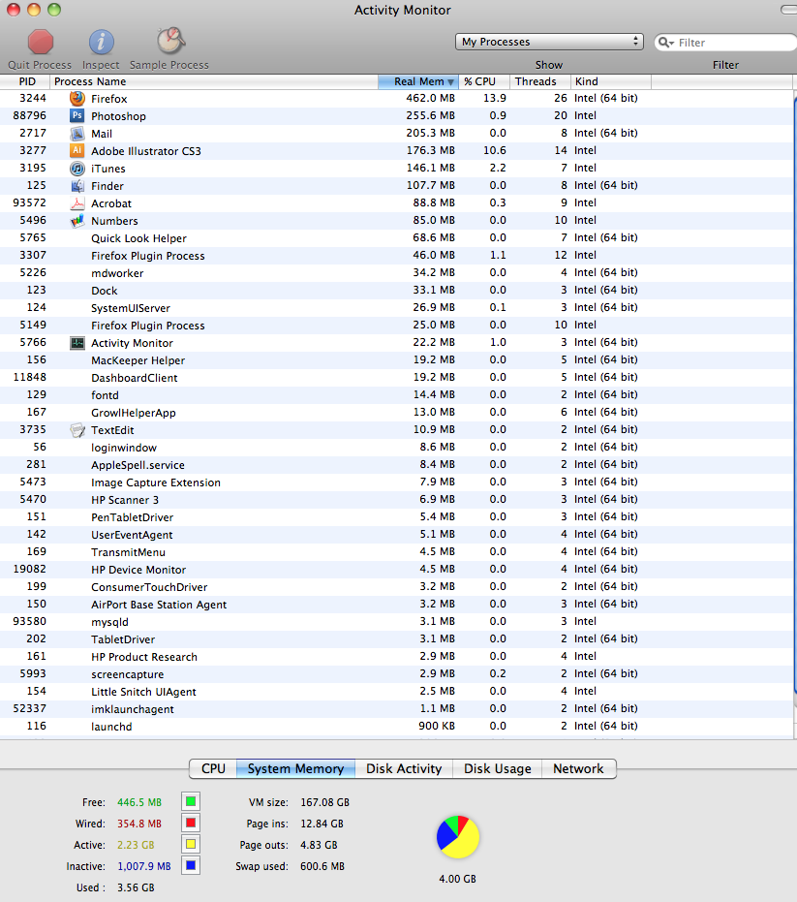The image size is (797, 902).
Task: Select Firefox Plugin Process PID 5149
Action: pyautogui.click(x=397, y=325)
